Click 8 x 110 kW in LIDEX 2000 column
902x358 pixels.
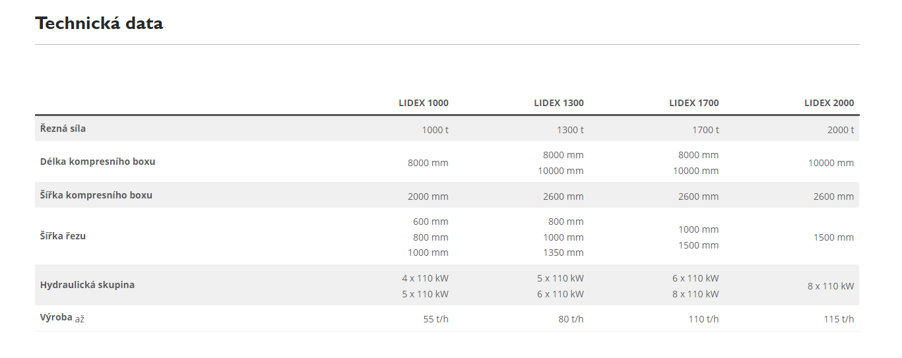coord(831,286)
